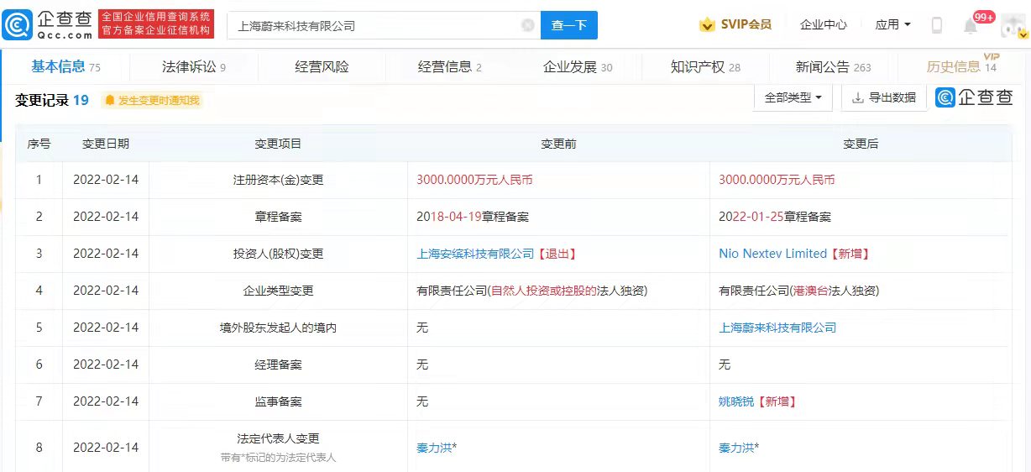Open the 应用 dropdown menu

pos(892,25)
